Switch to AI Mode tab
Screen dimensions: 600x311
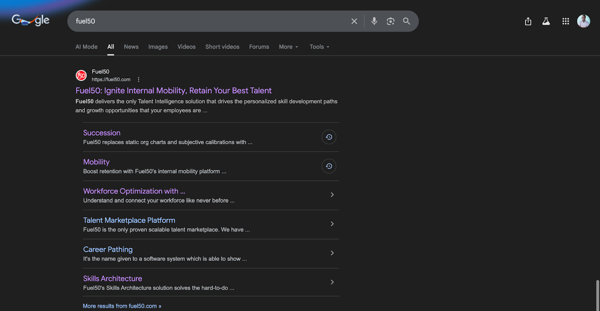click(86, 47)
